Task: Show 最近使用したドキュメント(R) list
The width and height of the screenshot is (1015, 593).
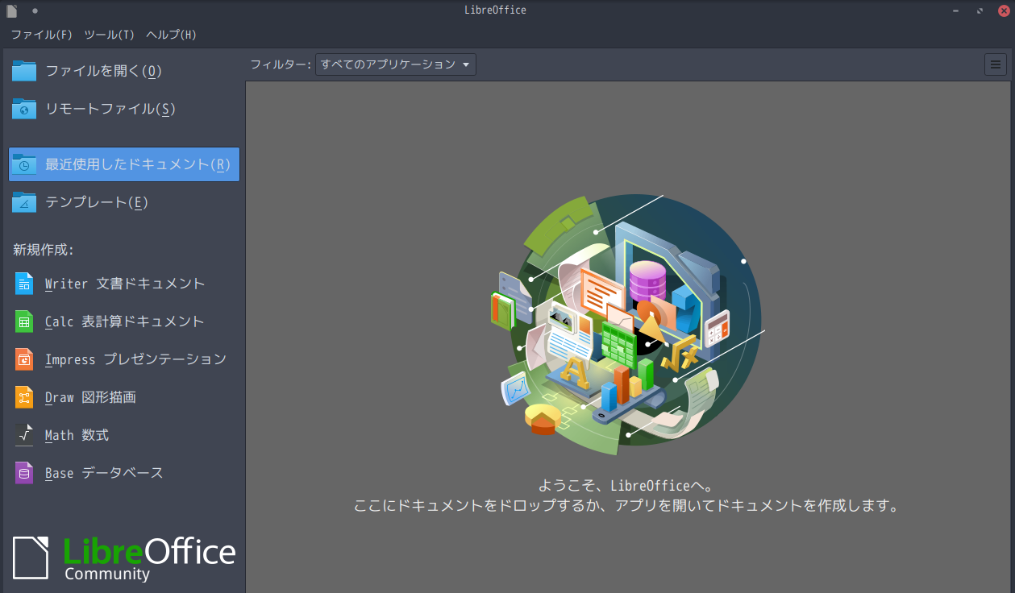Action: 124,164
